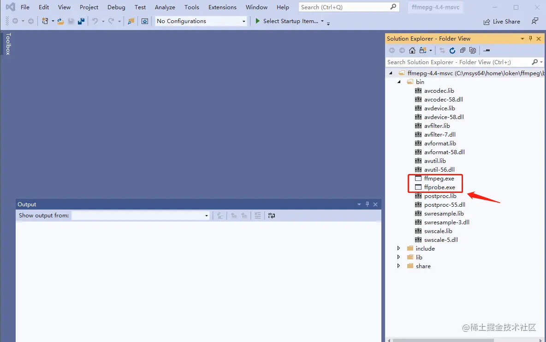Click the Undo icon on the toolbar

pyautogui.click(x=95, y=21)
